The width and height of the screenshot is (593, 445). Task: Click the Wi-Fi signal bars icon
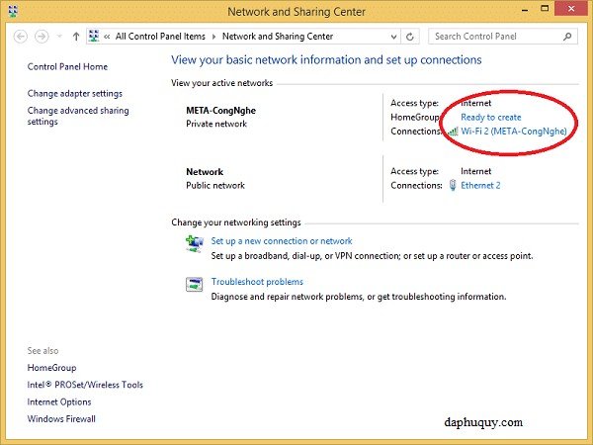(x=453, y=132)
